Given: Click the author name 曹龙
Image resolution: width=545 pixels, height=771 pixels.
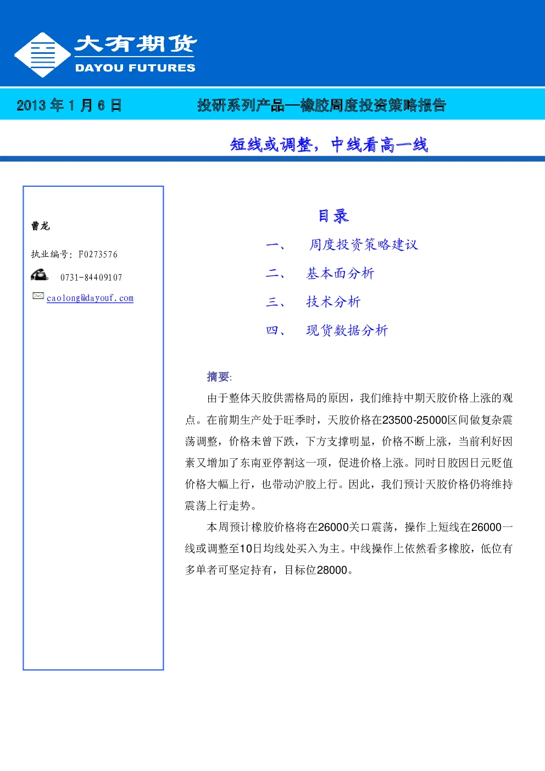Looking at the screenshot, I should click(40, 226).
